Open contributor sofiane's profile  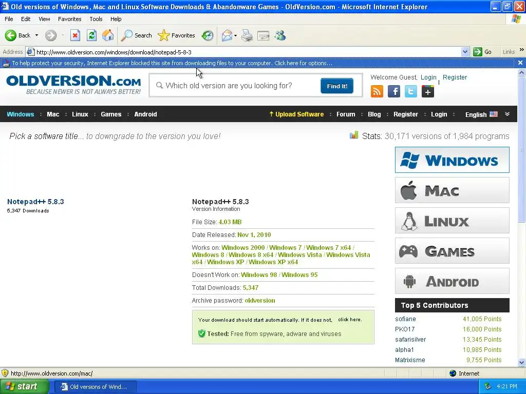(405, 319)
